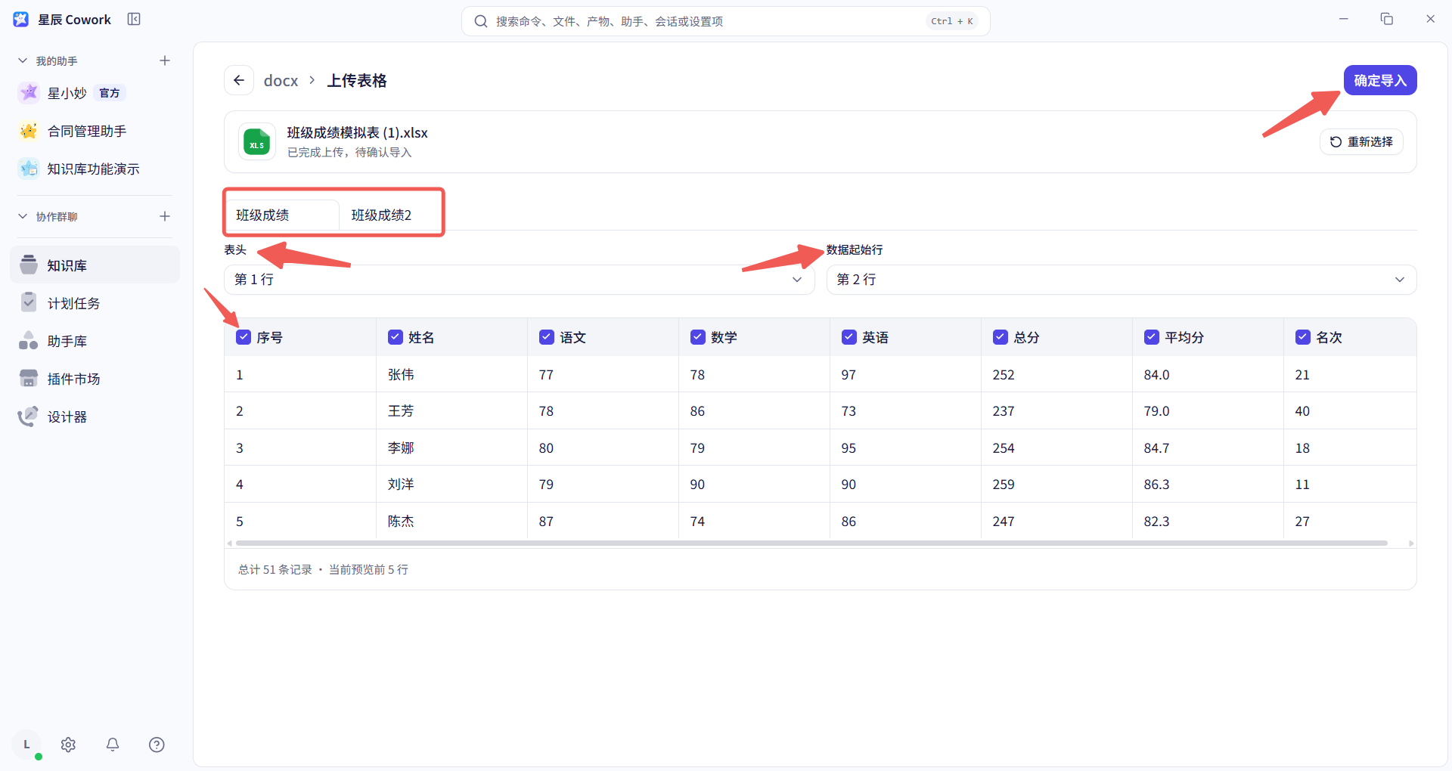Open 星小妙 assistant avatar
This screenshot has height=771, width=1452.
click(x=29, y=93)
